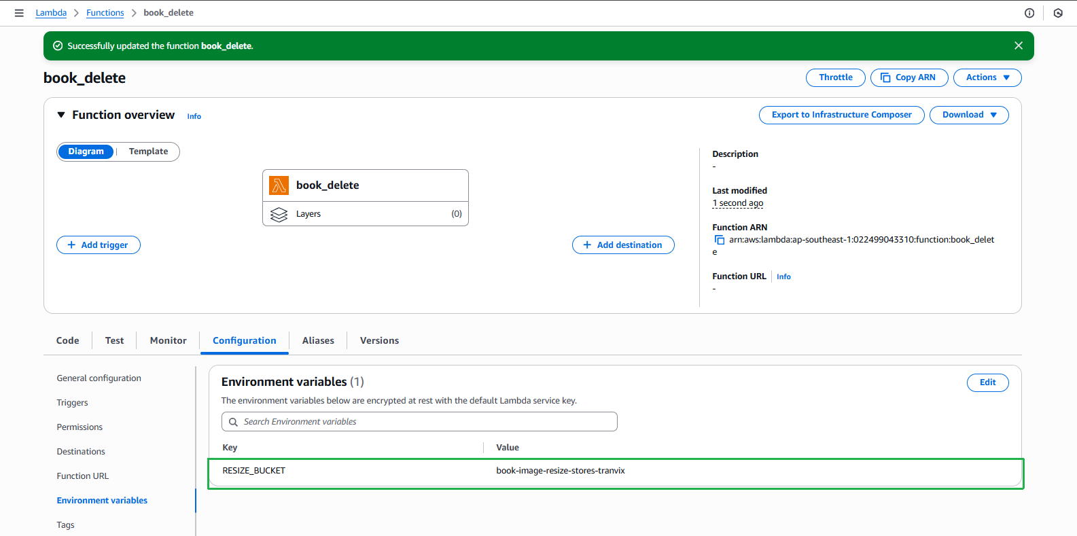Image resolution: width=1077 pixels, height=536 pixels.
Task: Click the book_delete box in the diagram
Action: click(x=366, y=185)
